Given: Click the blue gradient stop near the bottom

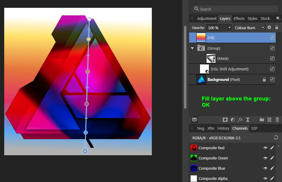Looking at the screenshot, I should point(86,132).
